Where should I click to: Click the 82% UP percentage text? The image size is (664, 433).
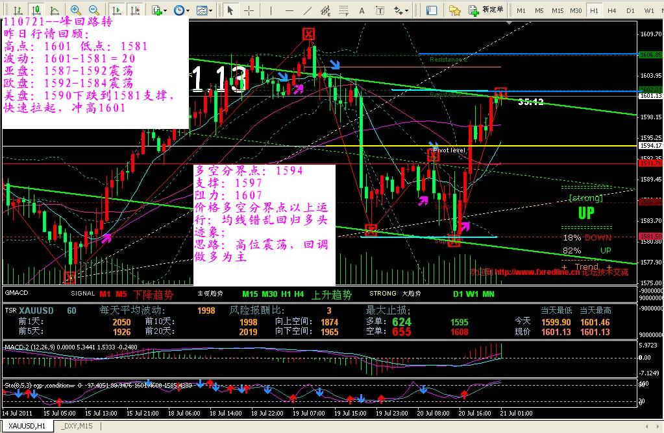point(587,251)
